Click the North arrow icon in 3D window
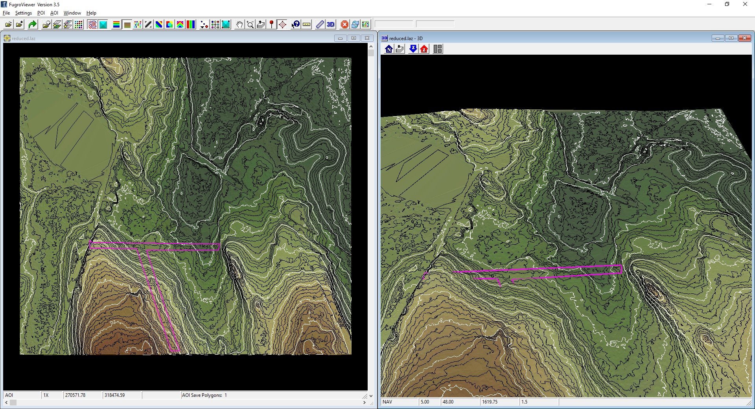This screenshot has height=409, width=755. click(x=389, y=49)
